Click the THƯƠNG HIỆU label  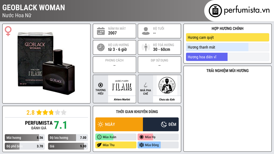[x=101, y=92]
